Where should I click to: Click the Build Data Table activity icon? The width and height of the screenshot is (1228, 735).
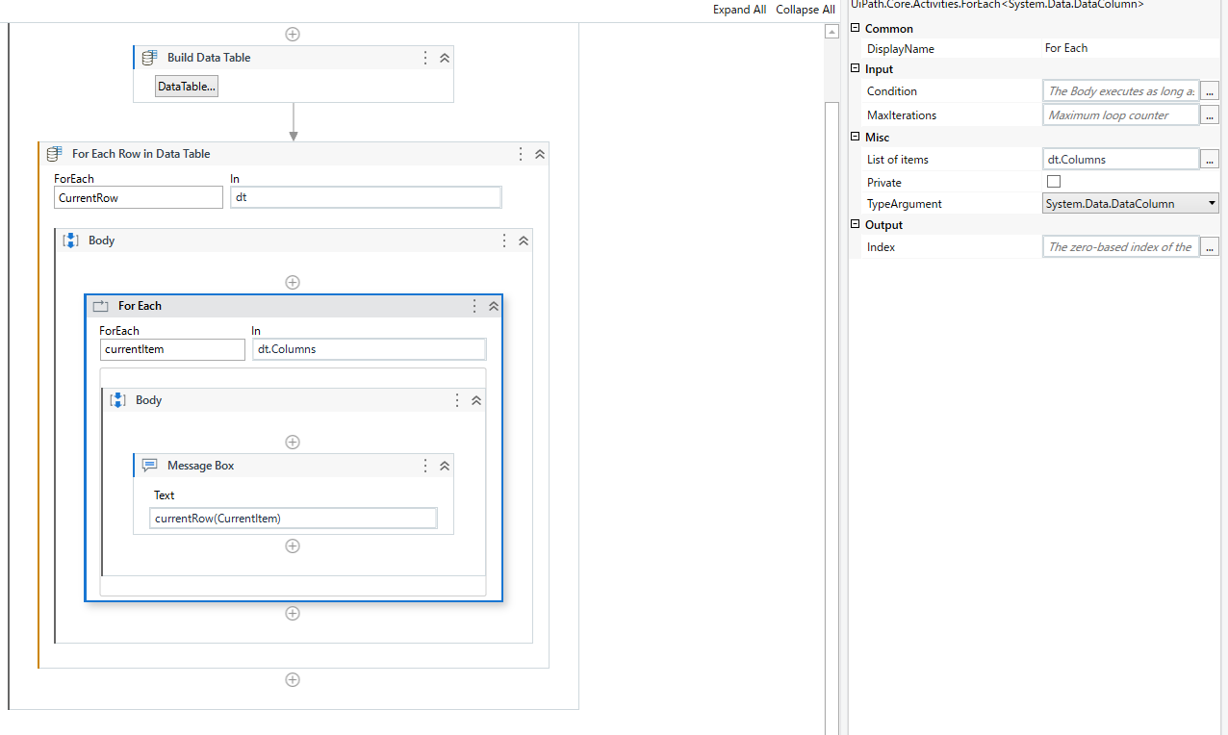coord(149,58)
